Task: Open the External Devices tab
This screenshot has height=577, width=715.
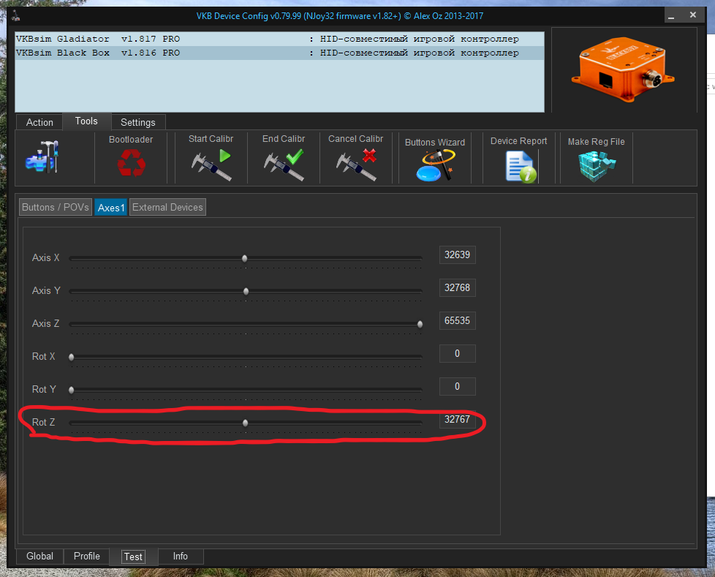Action: (x=167, y=207)
